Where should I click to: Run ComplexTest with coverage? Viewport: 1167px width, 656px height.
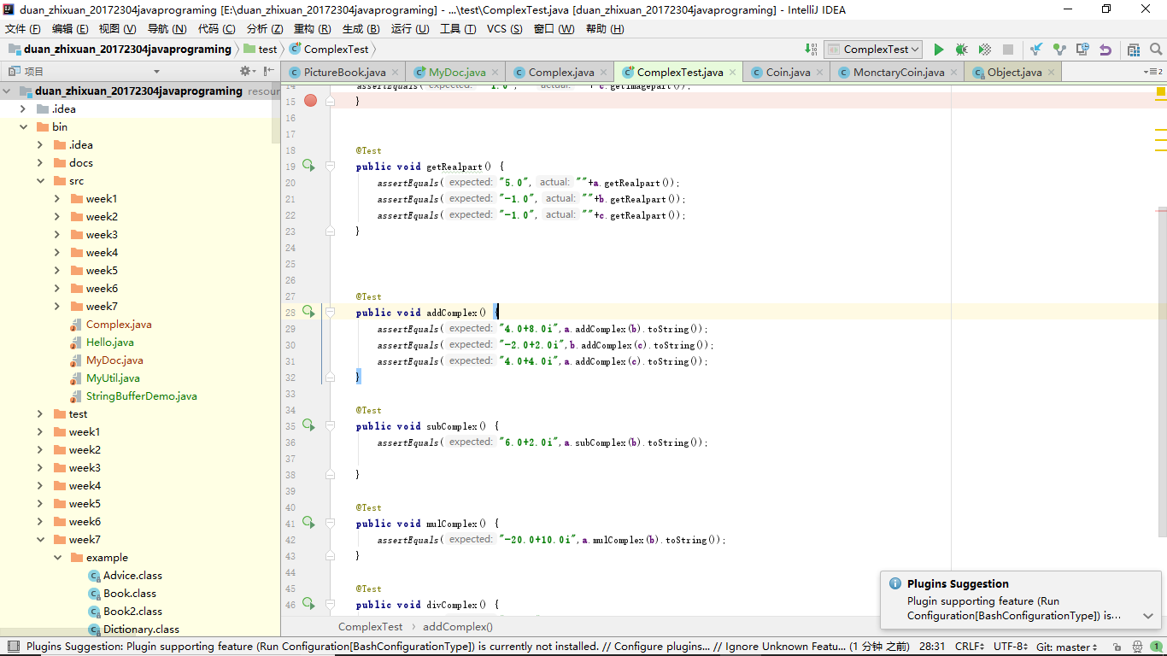[984, 50]
